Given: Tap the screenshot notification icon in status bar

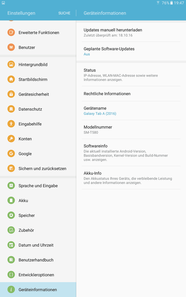Looking at the screenshot, I should pyautogui.click(x=3, y=3).
